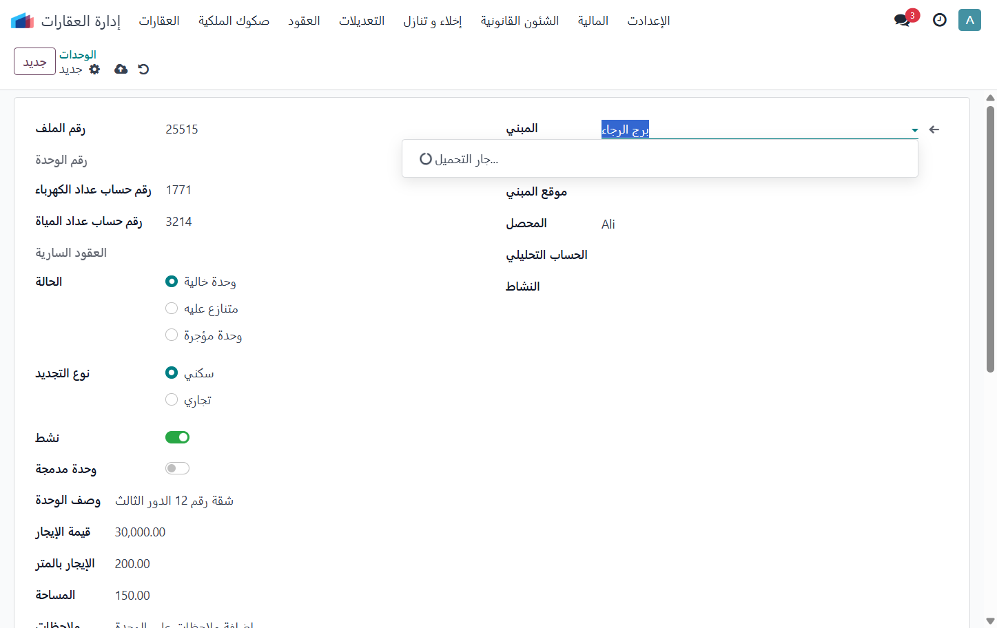Choose تجاري renewal type
The width and height of the screenshot is (997, 628).
(x=172, y=399)
